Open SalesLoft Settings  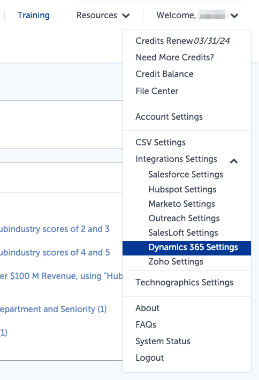point(183,233)
